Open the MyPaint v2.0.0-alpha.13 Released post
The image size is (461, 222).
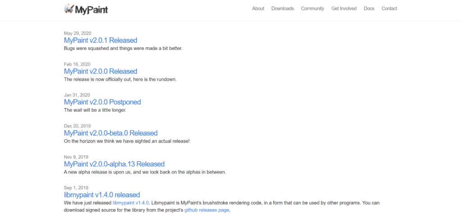(x=114, y=164)
